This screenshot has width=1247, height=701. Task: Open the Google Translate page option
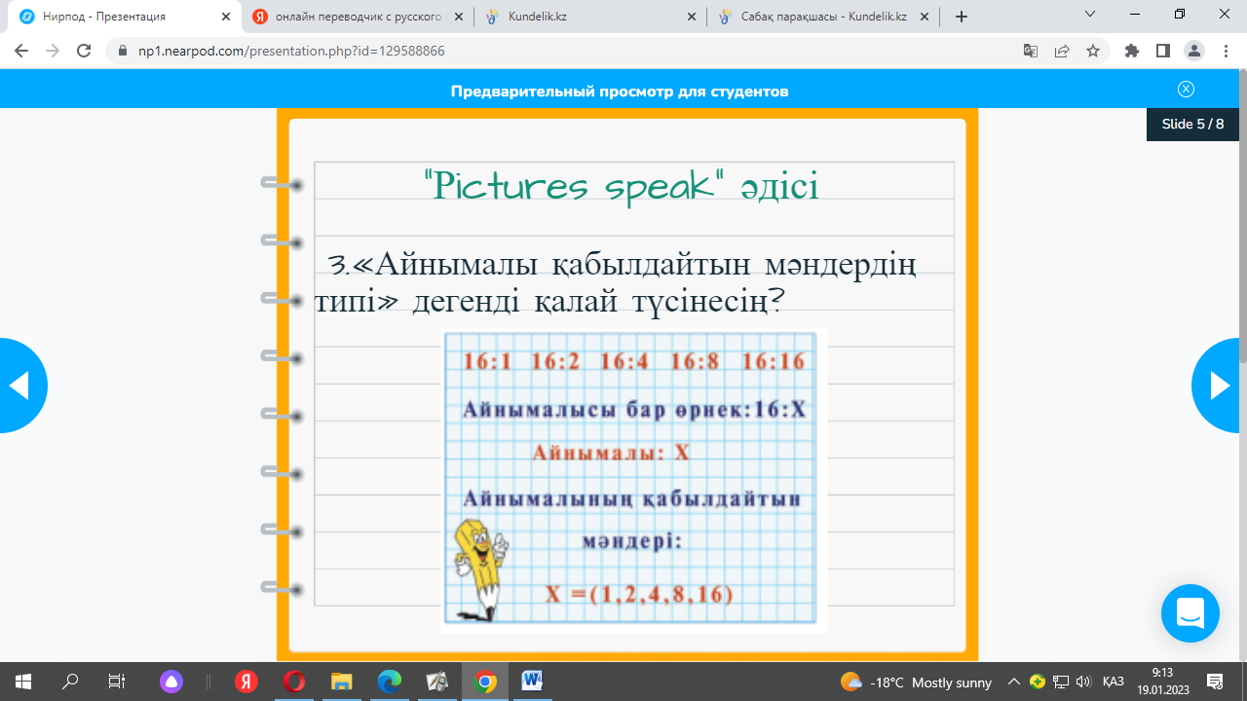coord(1030,51)
